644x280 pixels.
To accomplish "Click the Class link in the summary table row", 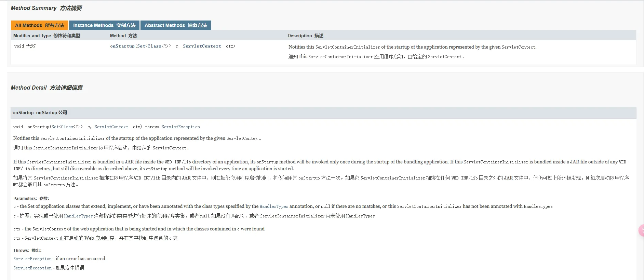I will pyautogui.click(x=154, y=46).
